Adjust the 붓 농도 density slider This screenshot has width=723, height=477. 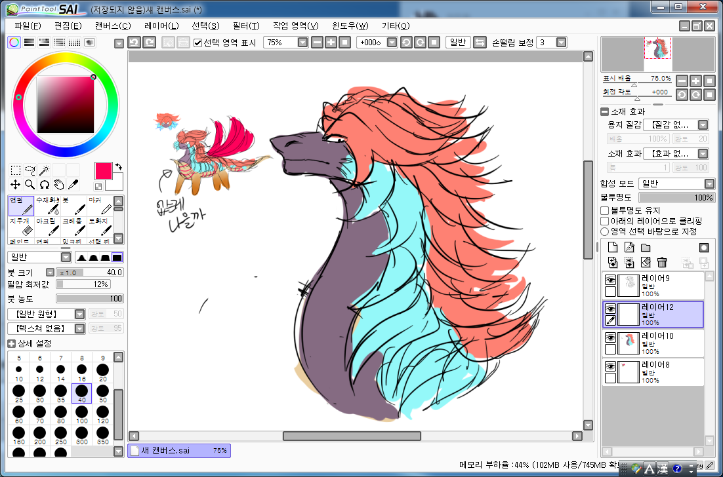pyautogui.click(x=89, y=298)
